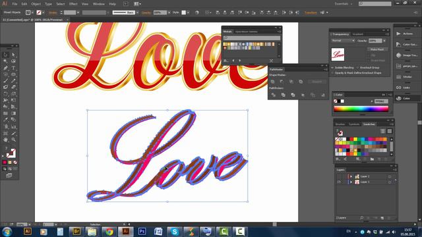Click the Intersect icon in Pathfinder

[291, 82]
